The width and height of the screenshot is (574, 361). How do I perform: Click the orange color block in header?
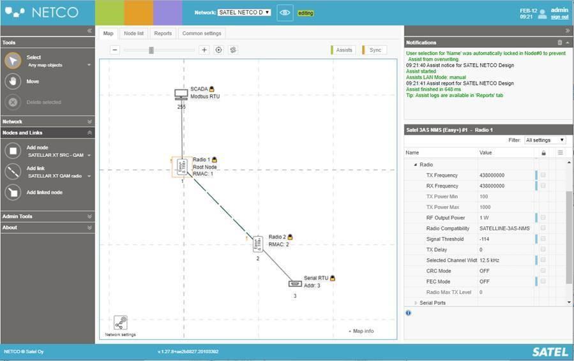coord(139,13)
